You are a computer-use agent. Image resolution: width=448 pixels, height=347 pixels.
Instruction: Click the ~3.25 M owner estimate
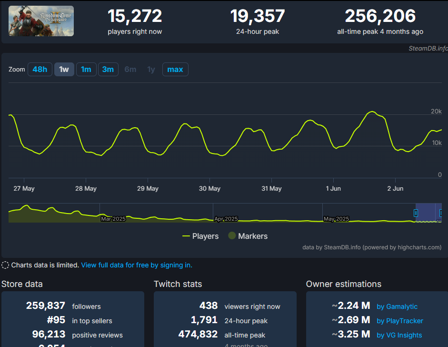[351, 334]
